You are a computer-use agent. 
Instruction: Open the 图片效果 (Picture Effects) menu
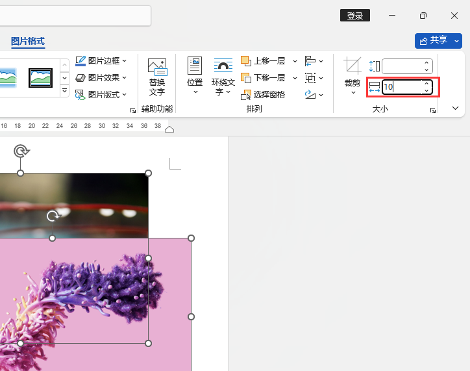point(101,77)
